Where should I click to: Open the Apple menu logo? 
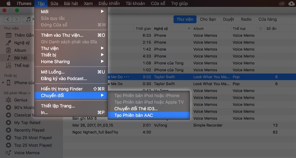coord(9,3)
